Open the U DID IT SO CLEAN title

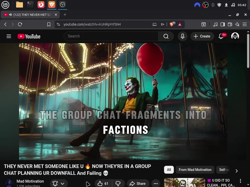(x=221, y=183)
